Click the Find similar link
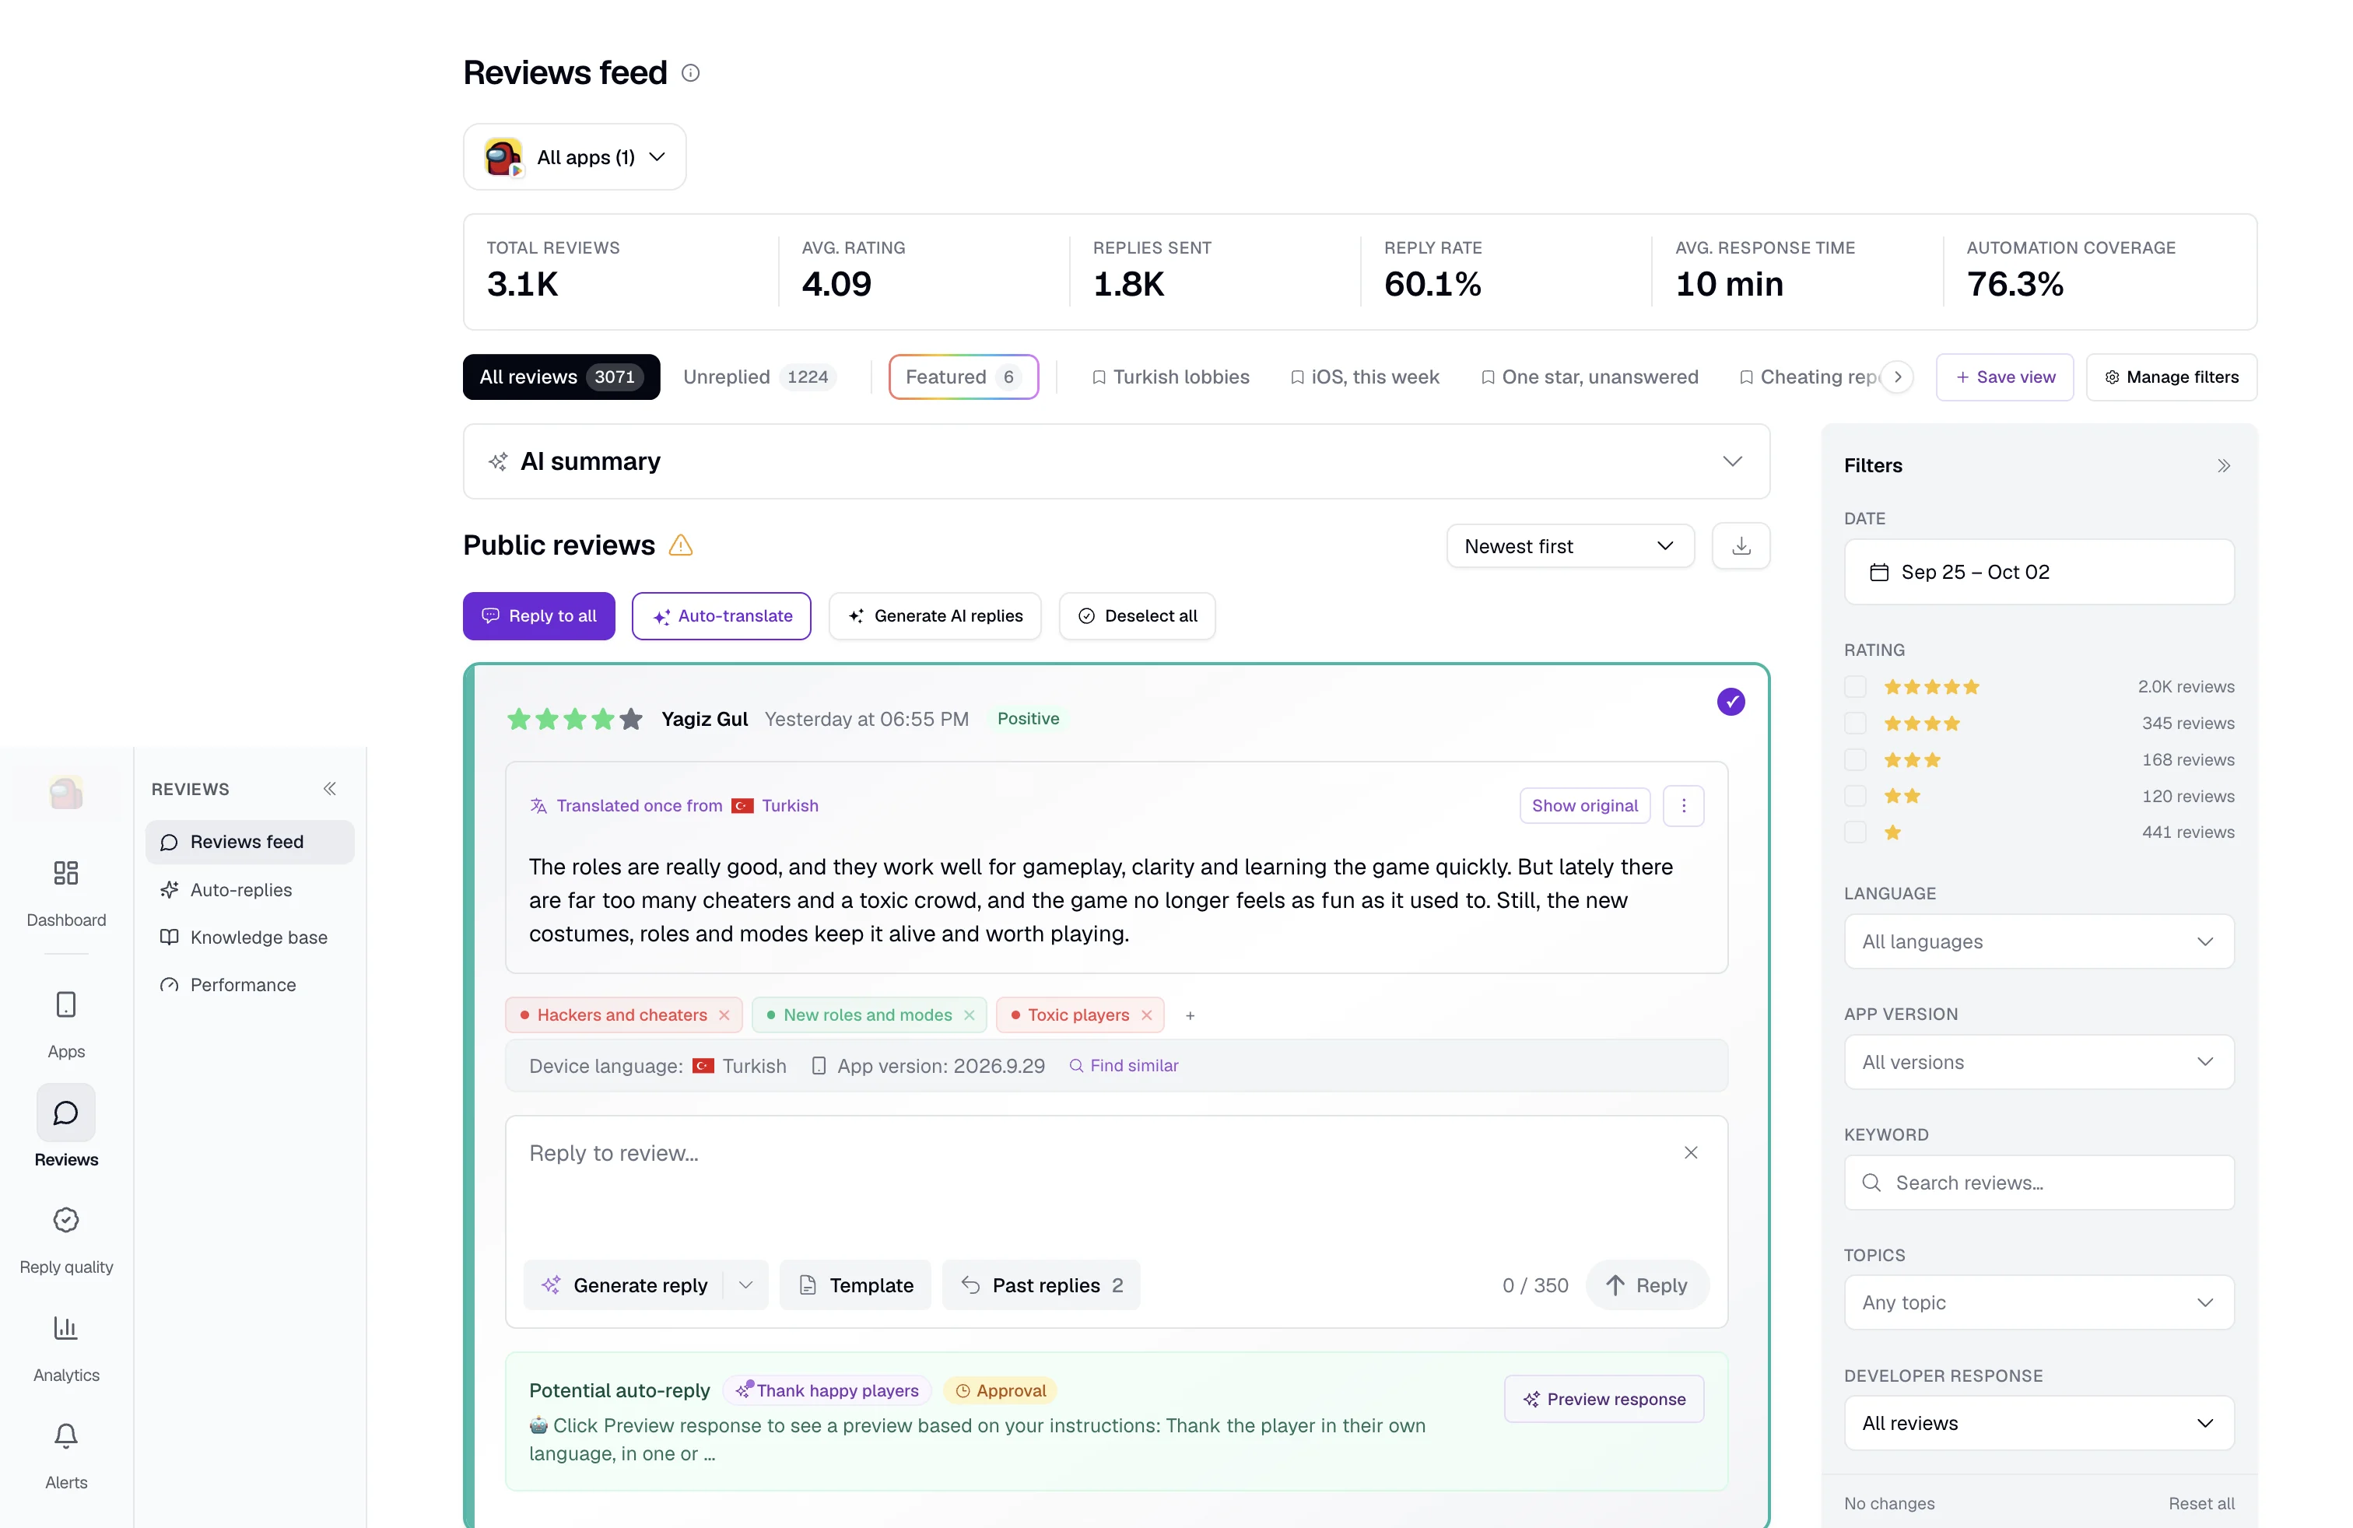2353x1528 pixels. [1123, 1065]
